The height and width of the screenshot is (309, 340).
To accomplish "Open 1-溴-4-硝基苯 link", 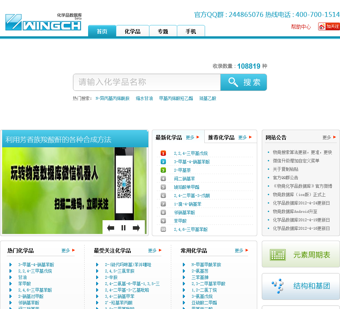I will 187,204.
